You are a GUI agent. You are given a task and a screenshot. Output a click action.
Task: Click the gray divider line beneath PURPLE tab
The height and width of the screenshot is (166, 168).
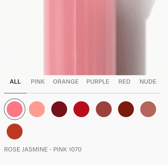(x=98, y=93)
